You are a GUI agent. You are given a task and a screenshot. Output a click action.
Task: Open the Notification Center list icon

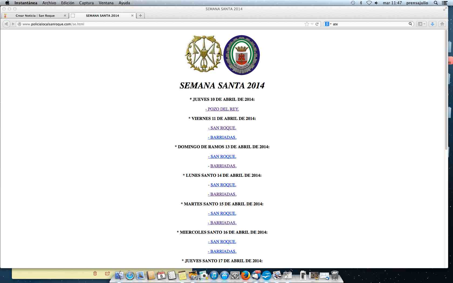[445, 3]
